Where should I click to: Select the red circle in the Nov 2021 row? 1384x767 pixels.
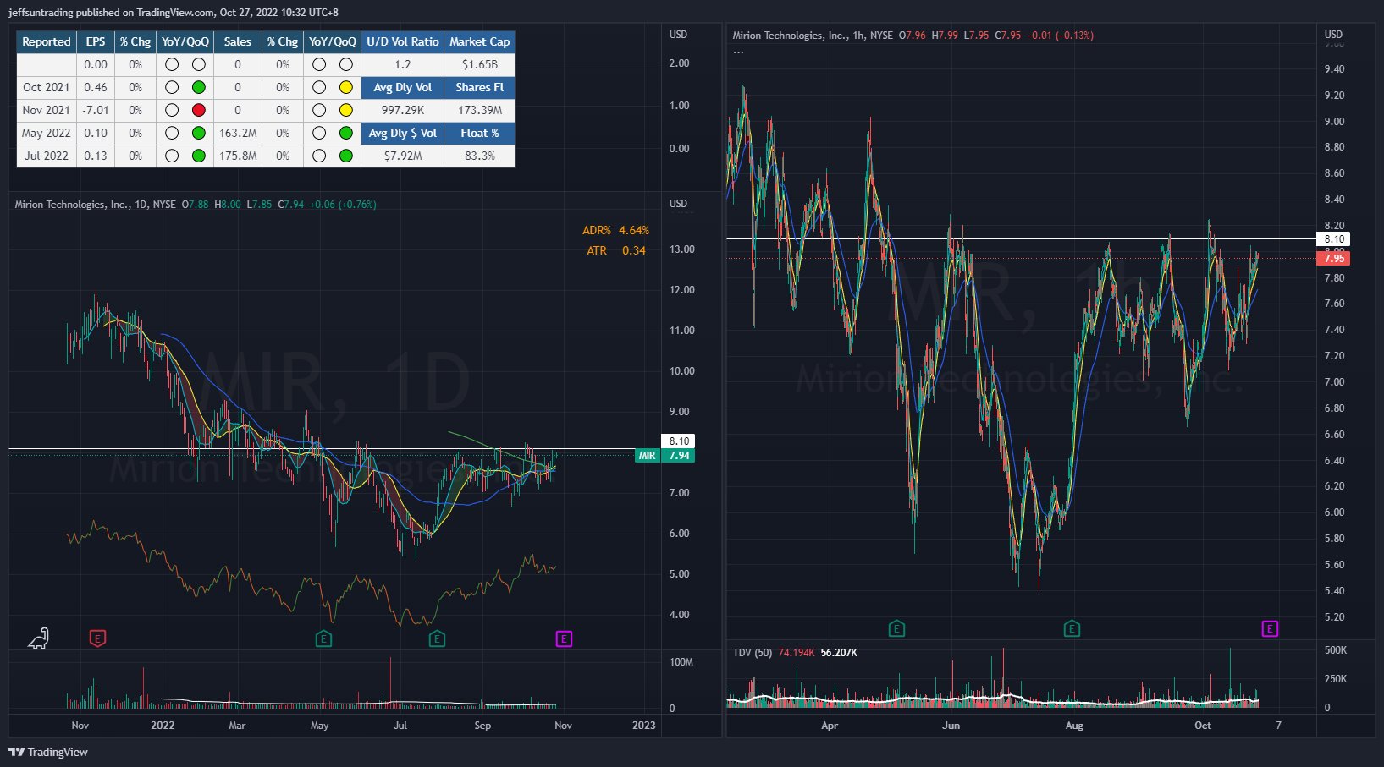(x=199, y=110)
